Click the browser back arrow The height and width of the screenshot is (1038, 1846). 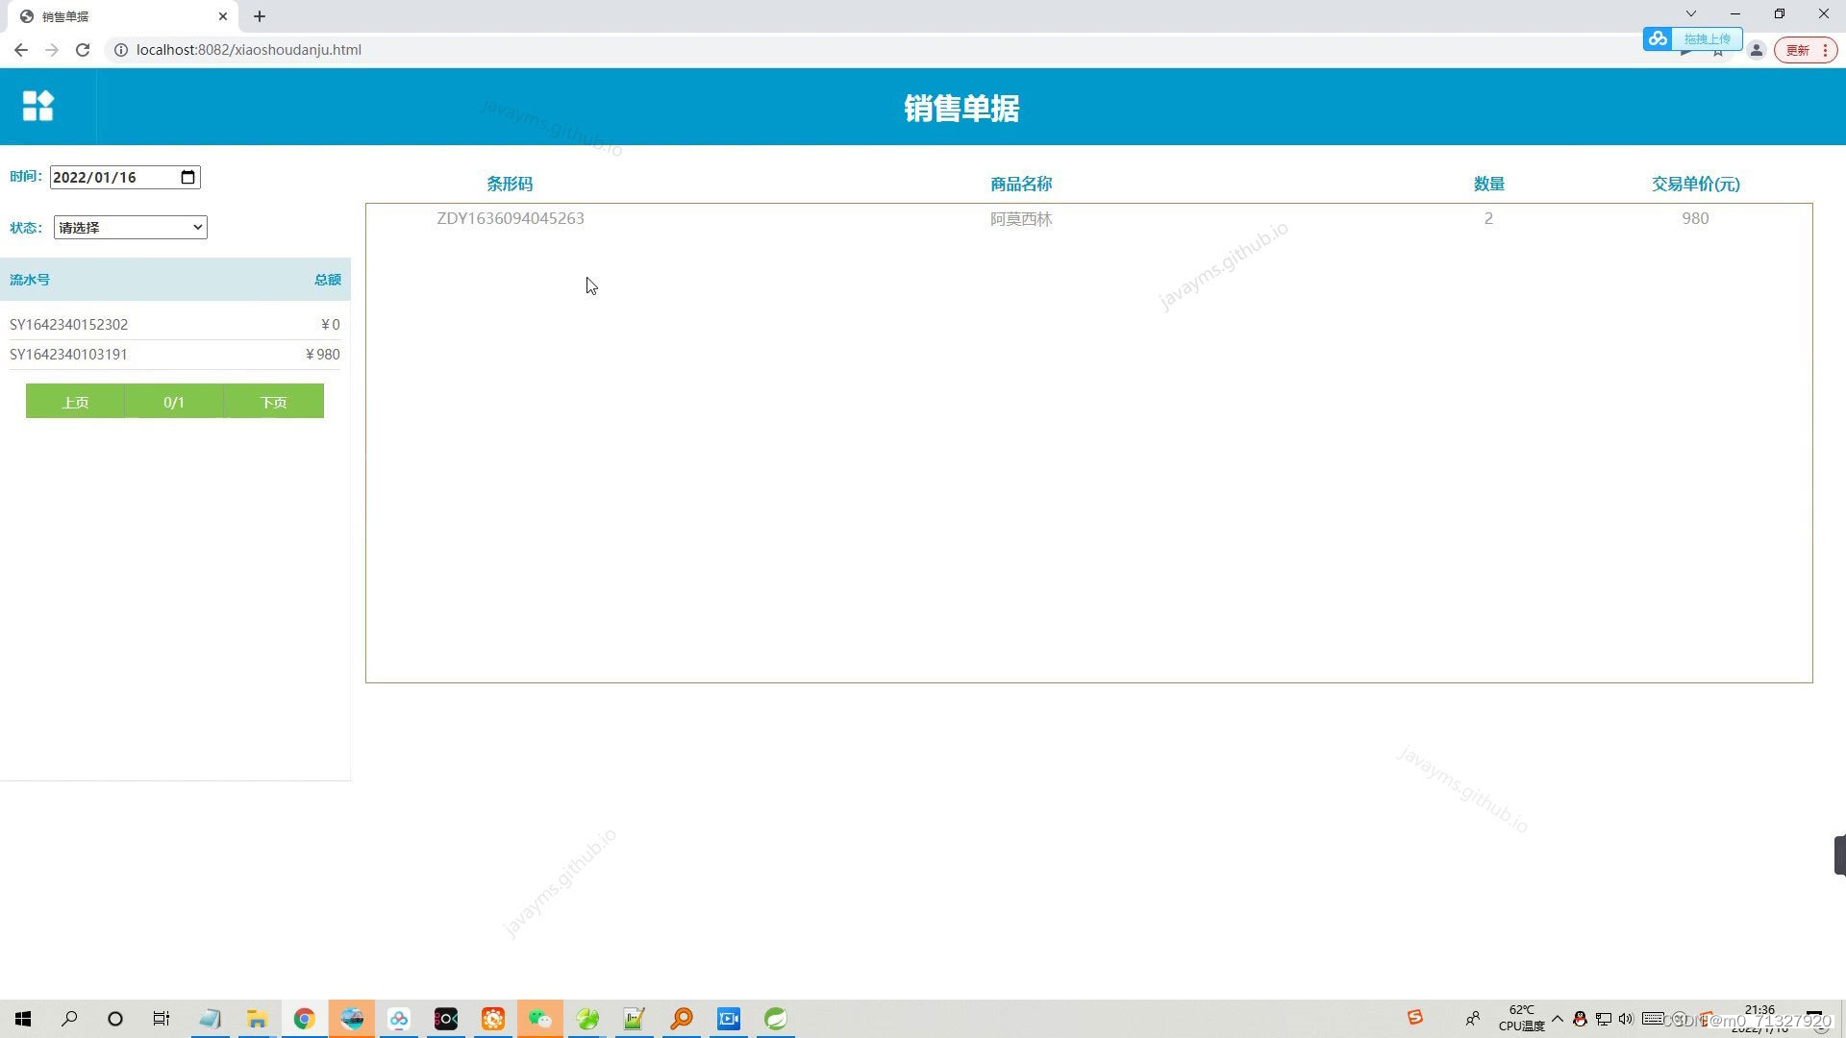click(21, 50)
